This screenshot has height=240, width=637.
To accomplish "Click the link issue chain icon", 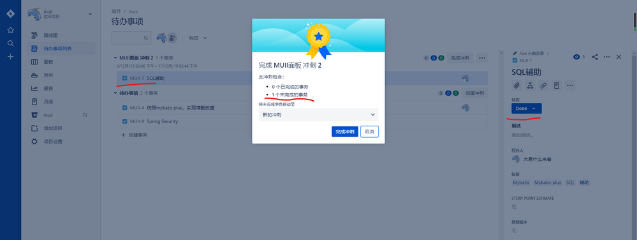I will [x=543, y=86].
